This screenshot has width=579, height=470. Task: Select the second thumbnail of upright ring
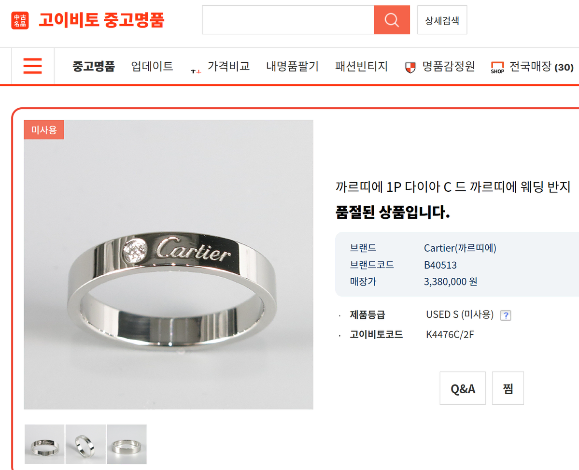pyautogui.click(x=85, y=444)
